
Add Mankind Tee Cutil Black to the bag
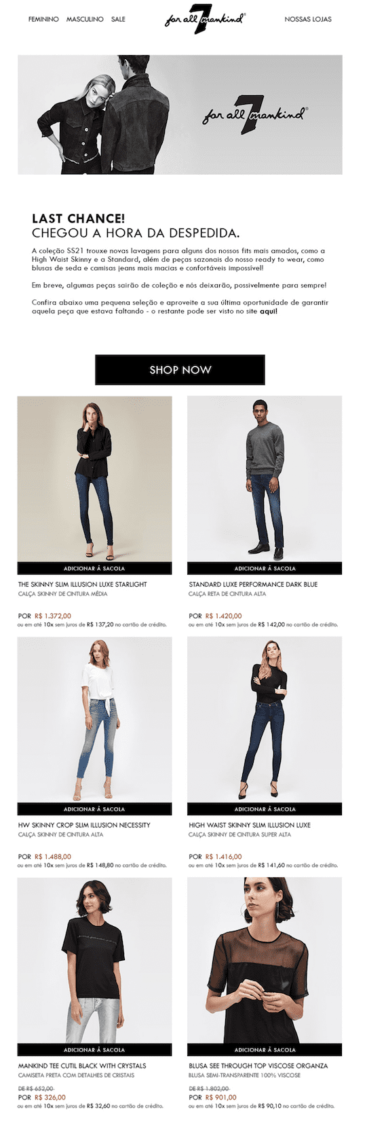pyautogui.click(x=94, y=1050)
